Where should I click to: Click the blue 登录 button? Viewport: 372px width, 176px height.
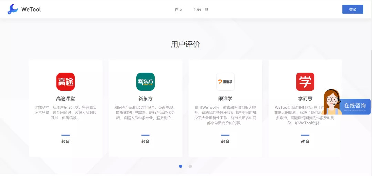tap(353, 9)
